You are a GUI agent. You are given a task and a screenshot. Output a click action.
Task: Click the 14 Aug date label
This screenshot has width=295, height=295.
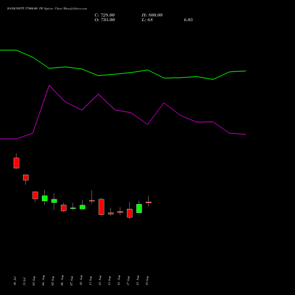coord(119,280)
